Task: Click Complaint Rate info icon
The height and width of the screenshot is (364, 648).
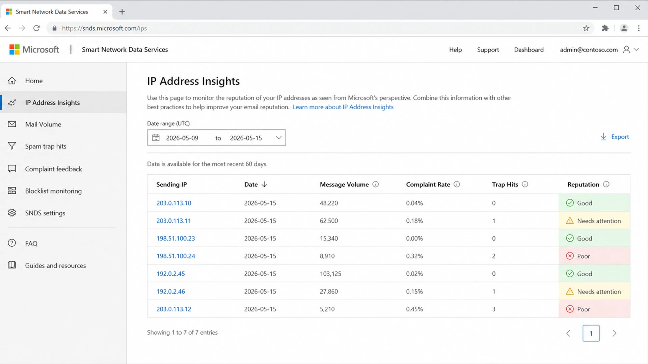Action: pyautogui.click(x=457, y=184)
